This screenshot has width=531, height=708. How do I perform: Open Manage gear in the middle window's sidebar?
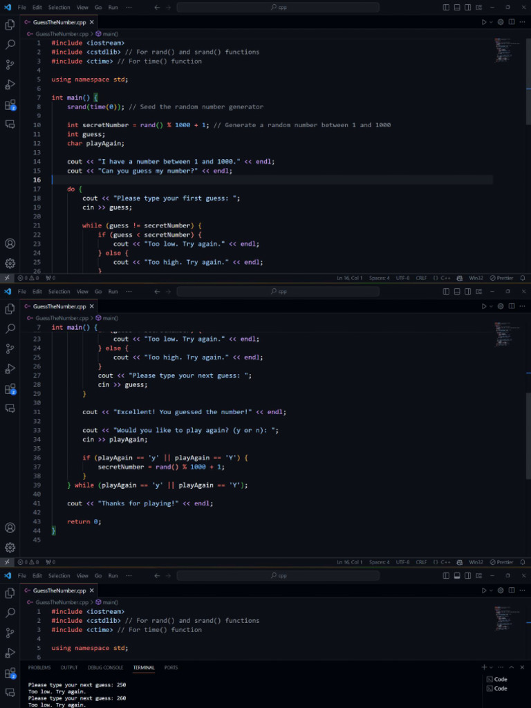10,547
